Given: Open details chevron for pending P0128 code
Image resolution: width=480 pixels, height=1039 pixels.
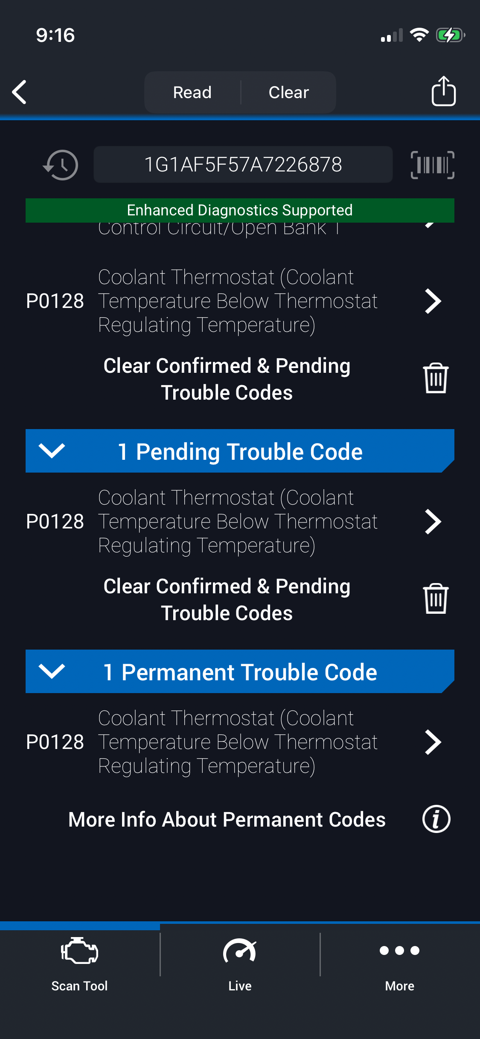Looking at the screenshot, I should (x=433, y=521).
